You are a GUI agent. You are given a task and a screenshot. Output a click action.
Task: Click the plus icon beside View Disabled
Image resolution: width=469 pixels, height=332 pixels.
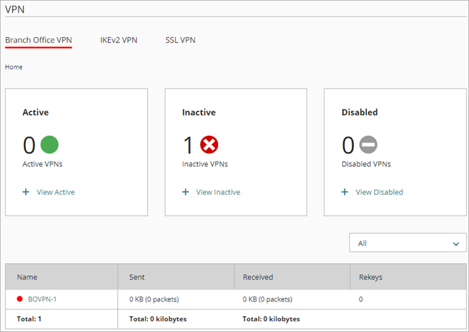[344, 192]
